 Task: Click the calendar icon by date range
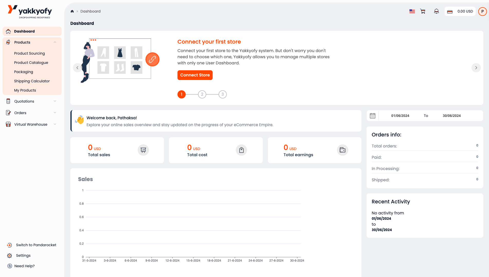(372, 116)
